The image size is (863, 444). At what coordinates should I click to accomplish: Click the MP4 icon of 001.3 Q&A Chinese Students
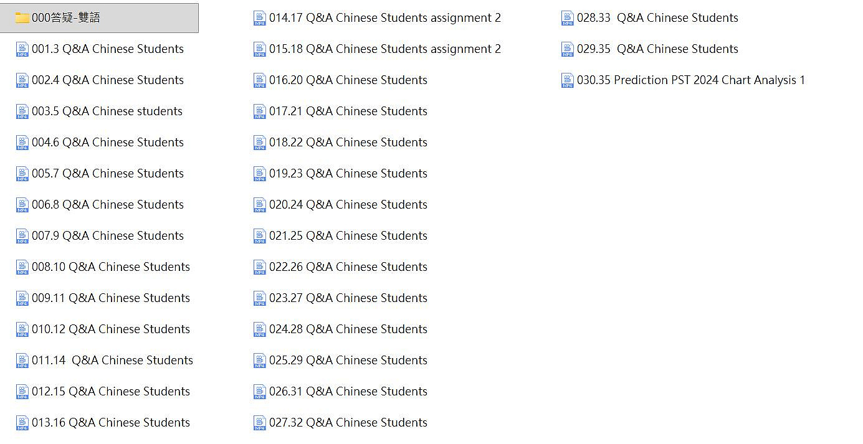22,49
